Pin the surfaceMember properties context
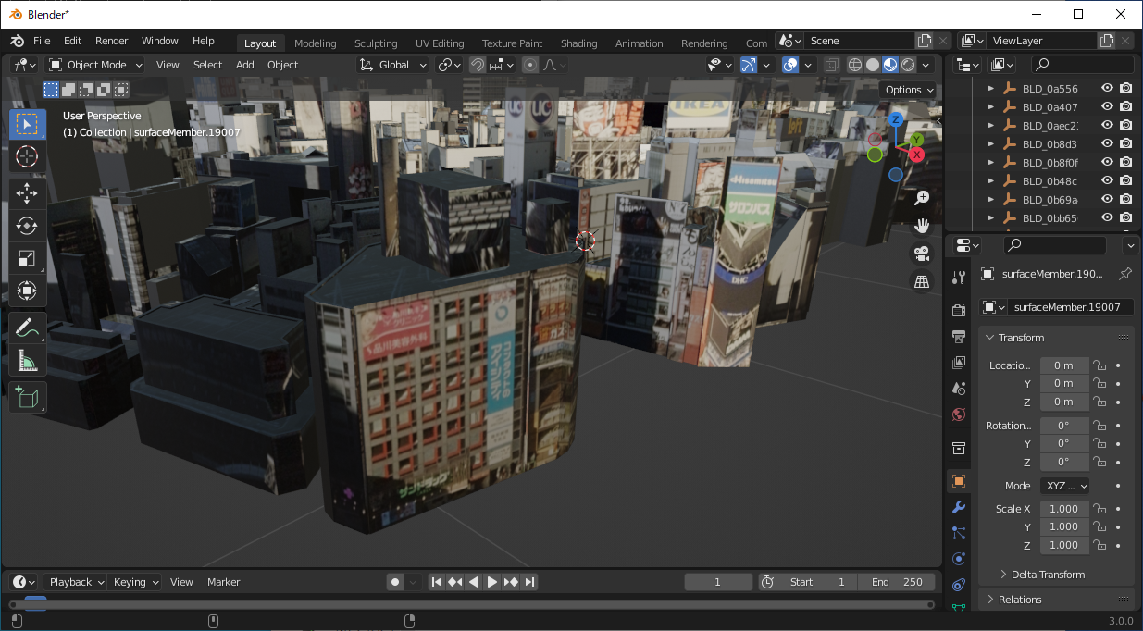 click(1125, 274)
